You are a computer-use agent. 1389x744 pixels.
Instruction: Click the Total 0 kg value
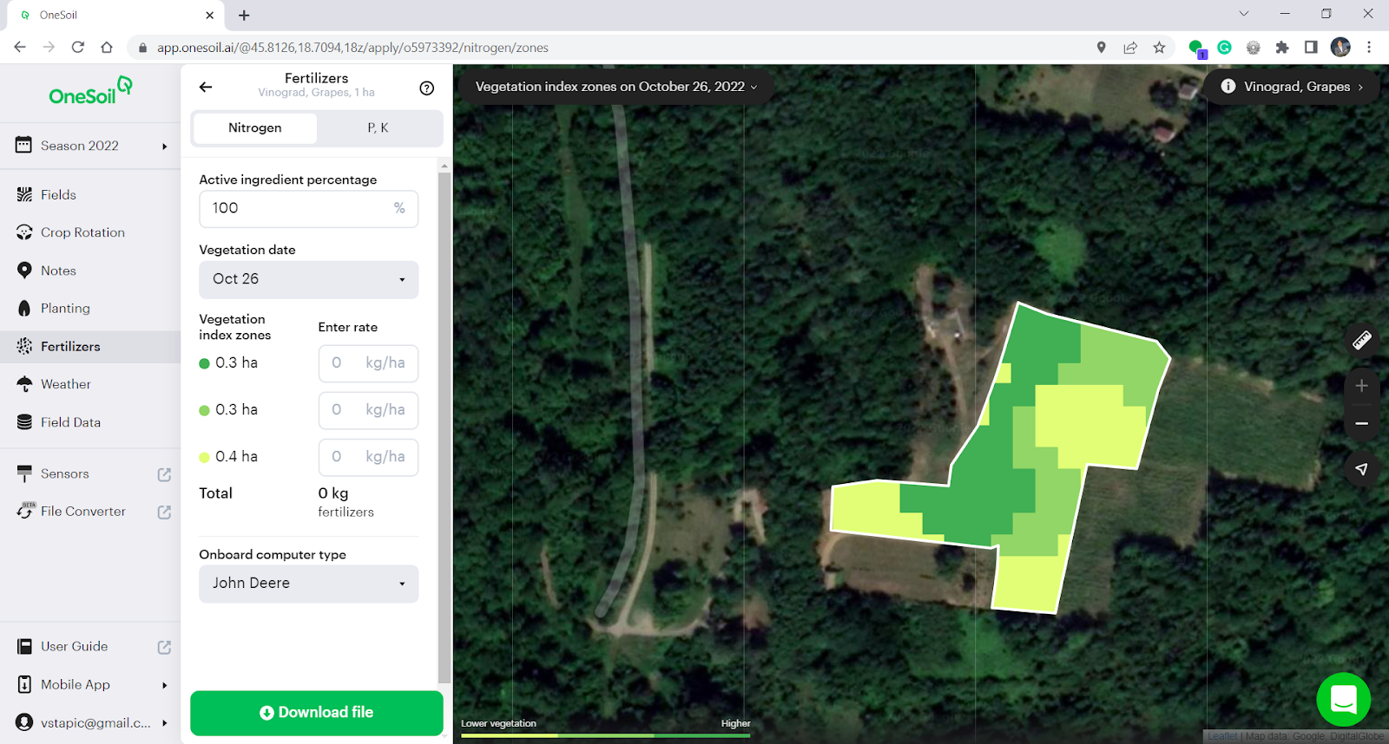coord(333,493)
